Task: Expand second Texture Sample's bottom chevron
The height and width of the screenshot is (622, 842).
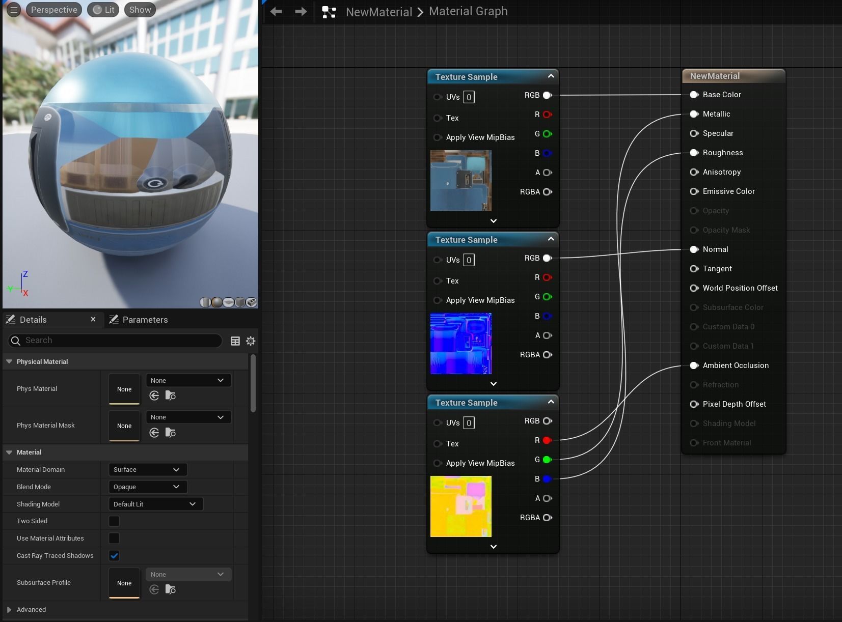Action: point(493,384)
